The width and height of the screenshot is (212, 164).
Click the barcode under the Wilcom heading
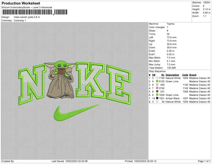point(35,12)
